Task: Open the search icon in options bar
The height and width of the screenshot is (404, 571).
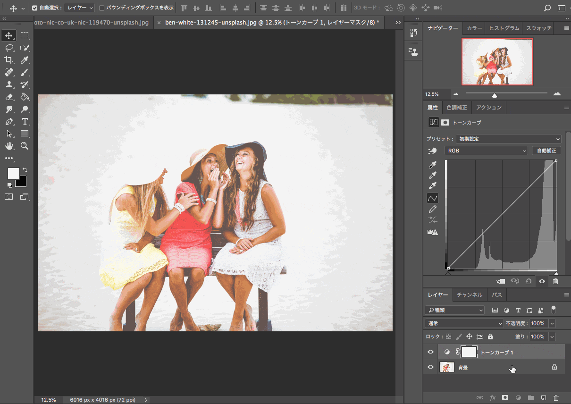Action: pos(547,8)
